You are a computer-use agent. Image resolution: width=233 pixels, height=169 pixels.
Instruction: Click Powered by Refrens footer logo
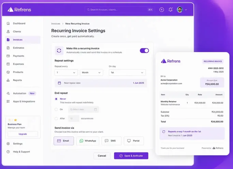click(218, 148)
